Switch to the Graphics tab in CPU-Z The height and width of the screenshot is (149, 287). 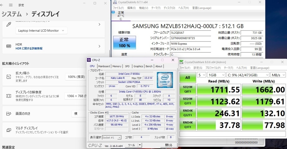point(138,66)
